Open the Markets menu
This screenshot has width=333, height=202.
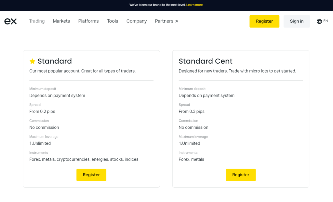pos(61,21)
